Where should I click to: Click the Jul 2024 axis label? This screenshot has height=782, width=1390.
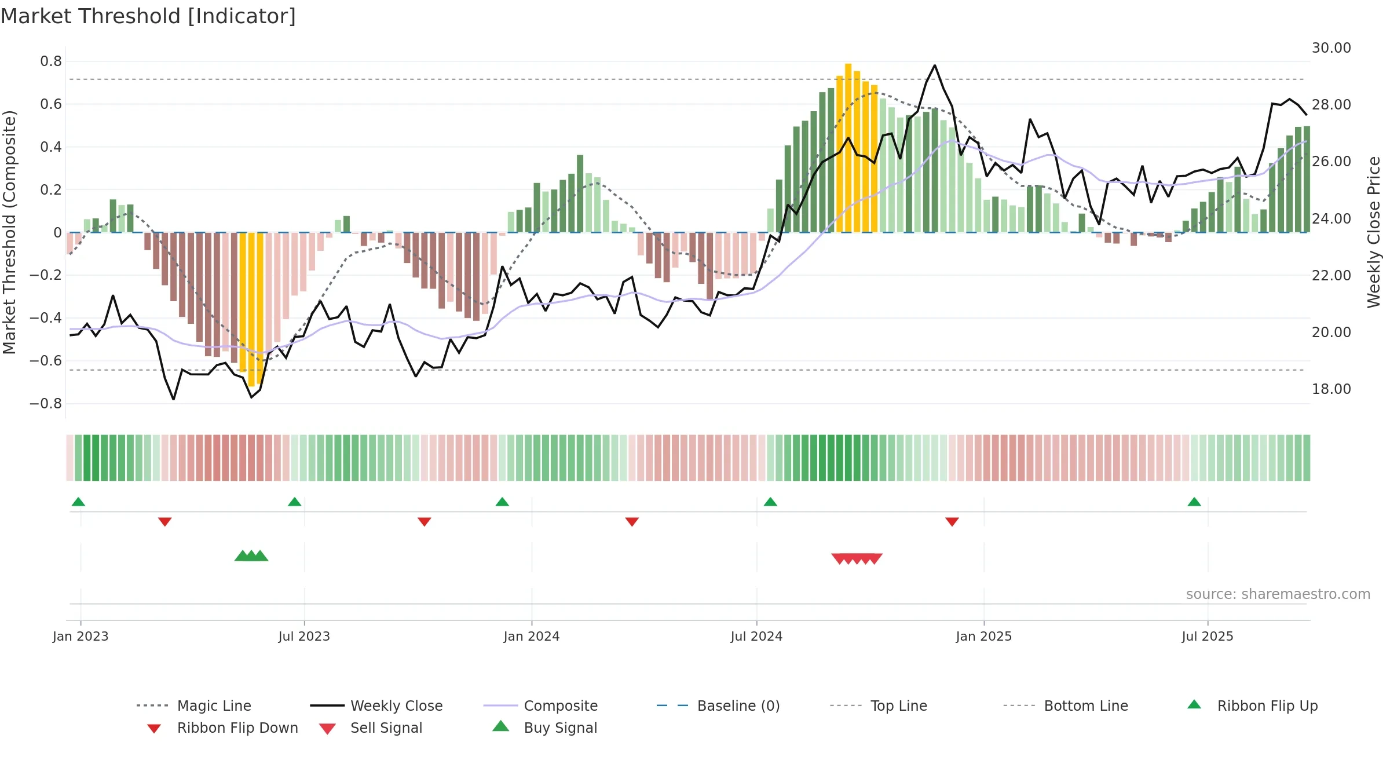point(756,636)
